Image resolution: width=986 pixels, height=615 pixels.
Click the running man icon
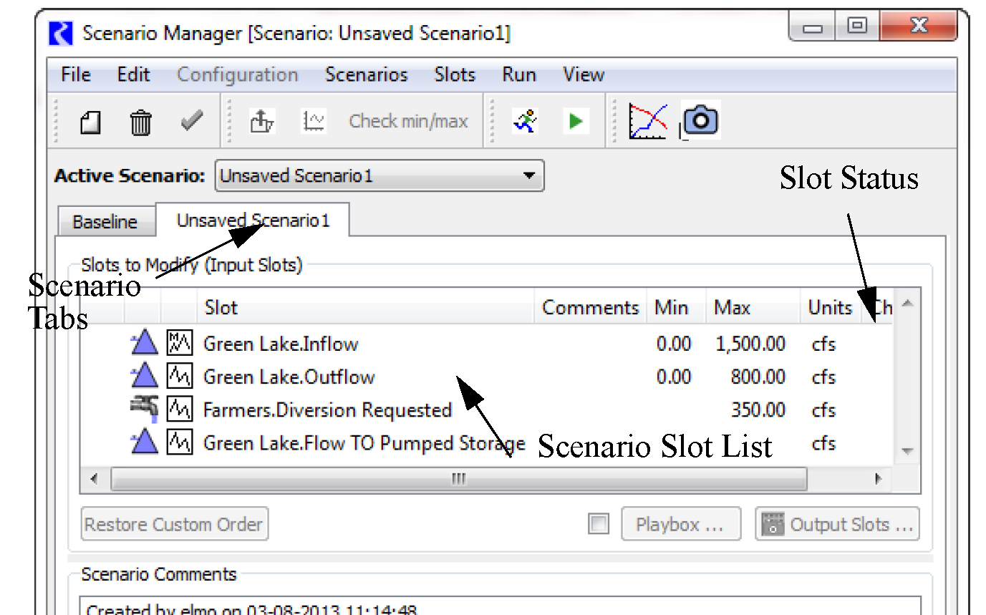(x=525, y=122)
